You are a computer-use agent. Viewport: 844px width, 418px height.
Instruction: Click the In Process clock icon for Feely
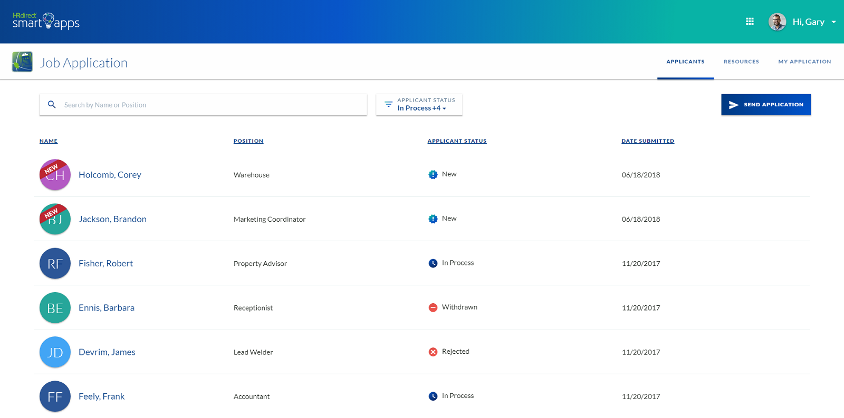tap(433, 396)
